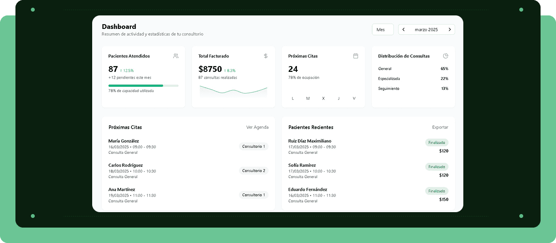The width and height of the screenshot is (556, 243).
Task: Click day J in the weekly chart
Action: point(339,98)
